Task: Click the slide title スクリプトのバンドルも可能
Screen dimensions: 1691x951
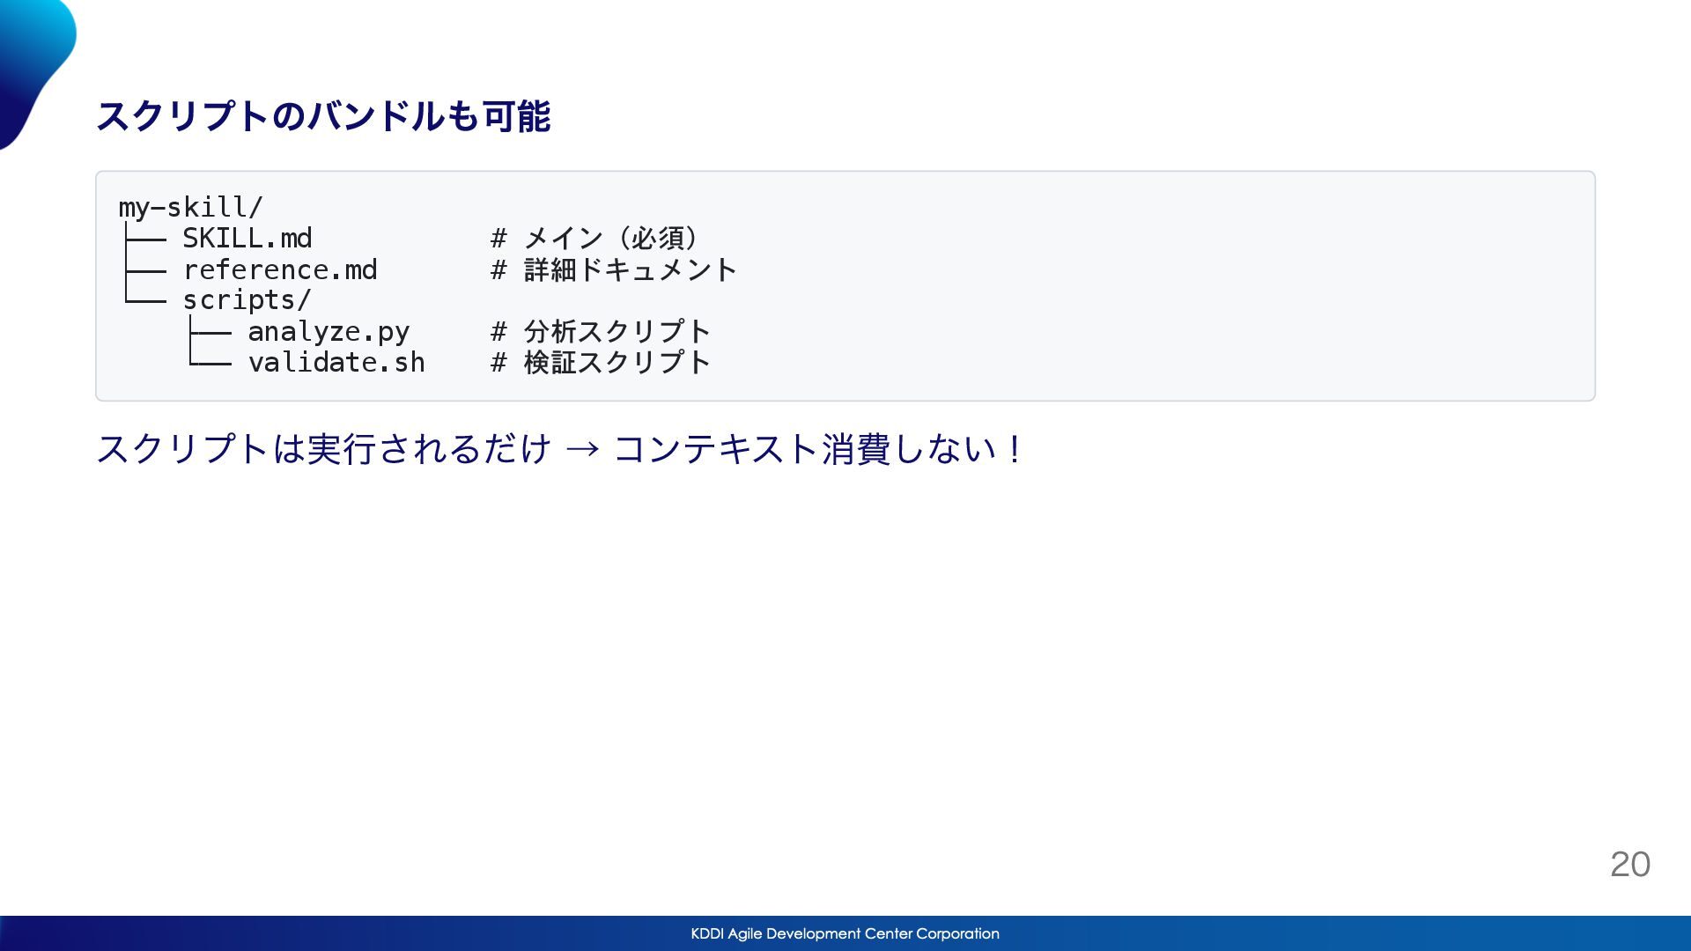Action: point(322,116)
